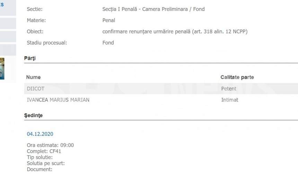The height and width of the screenshot is (180, 298).
Task: Click the Şedinţe section heading
Action: tap(34, 115)
